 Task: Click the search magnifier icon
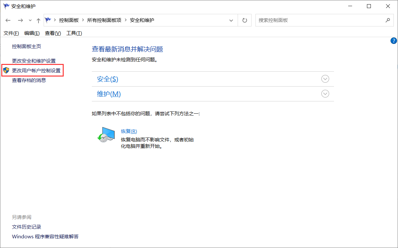pyautogui.click(x=388, y=20)
